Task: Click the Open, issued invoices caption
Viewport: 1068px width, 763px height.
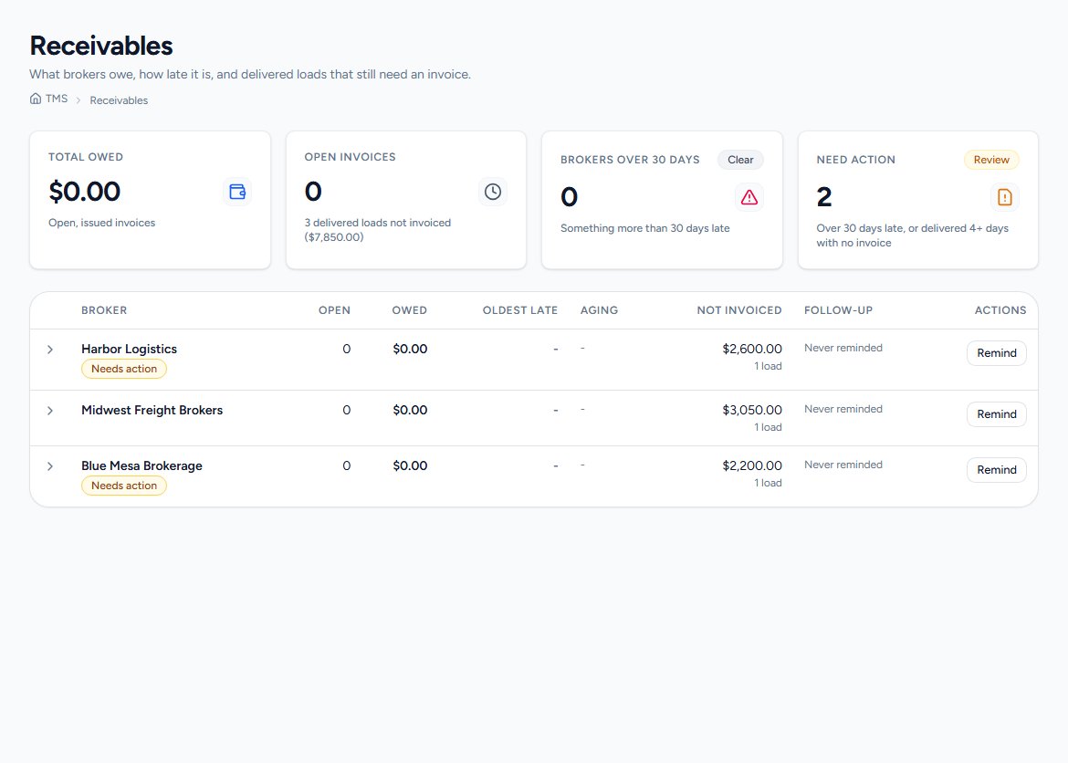Action: click(101, 223)
